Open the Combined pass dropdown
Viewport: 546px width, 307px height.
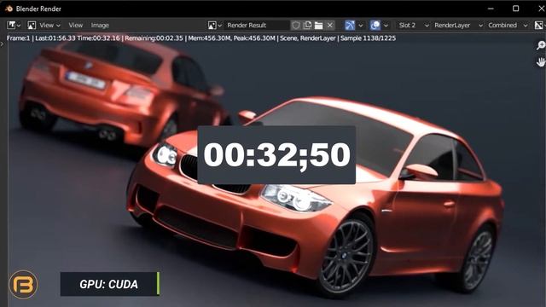[x=508, y=25]
